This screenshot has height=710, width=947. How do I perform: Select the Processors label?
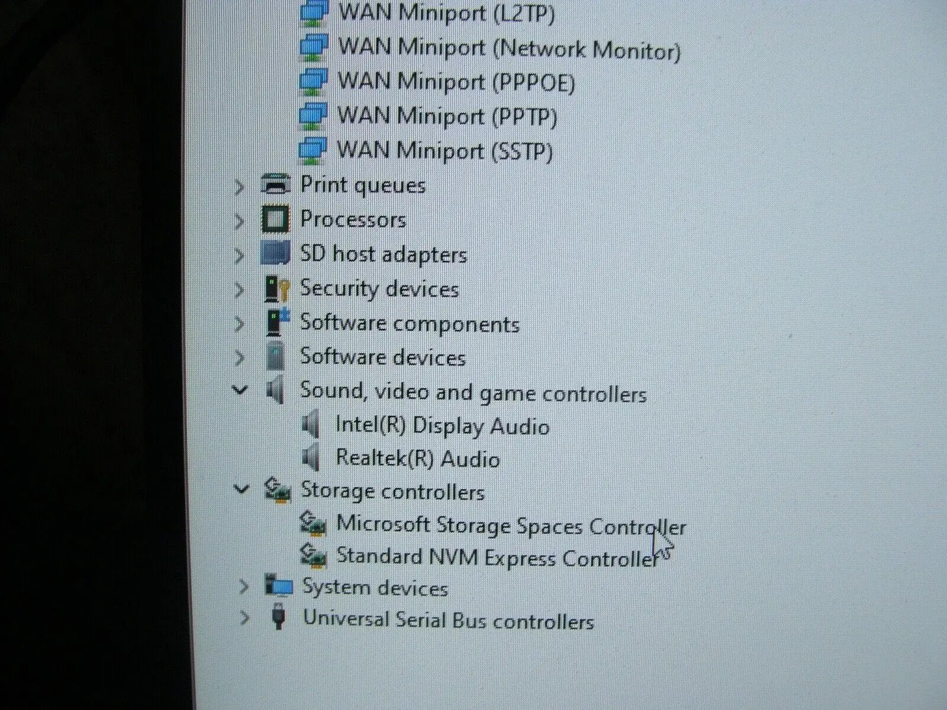353,220
